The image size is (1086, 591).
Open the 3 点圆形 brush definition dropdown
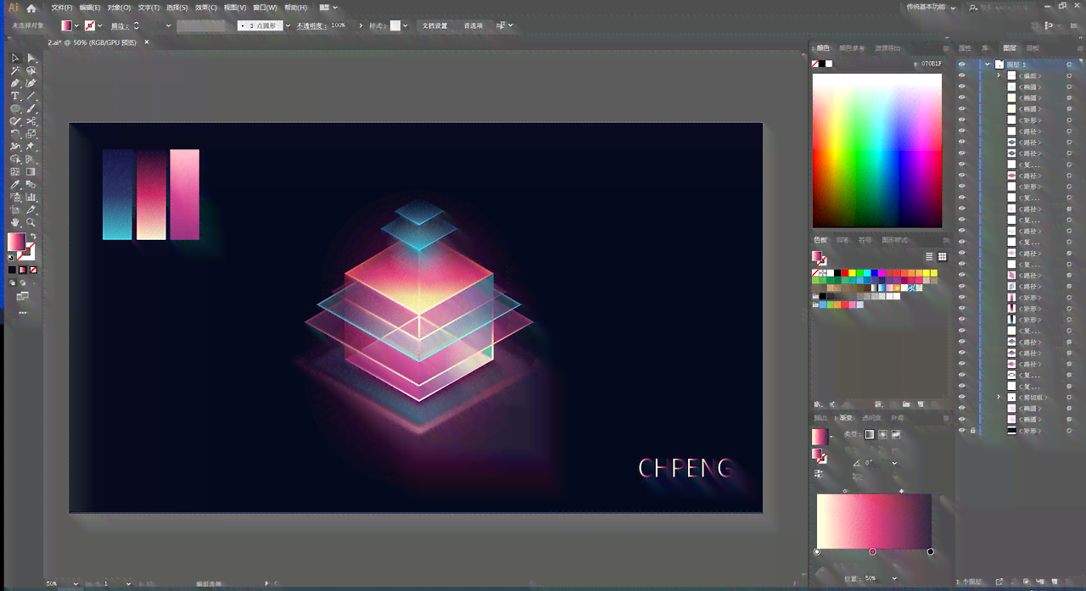tap(288, 25)
